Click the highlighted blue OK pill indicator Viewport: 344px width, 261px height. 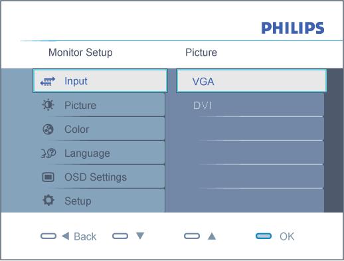point(264,236)
